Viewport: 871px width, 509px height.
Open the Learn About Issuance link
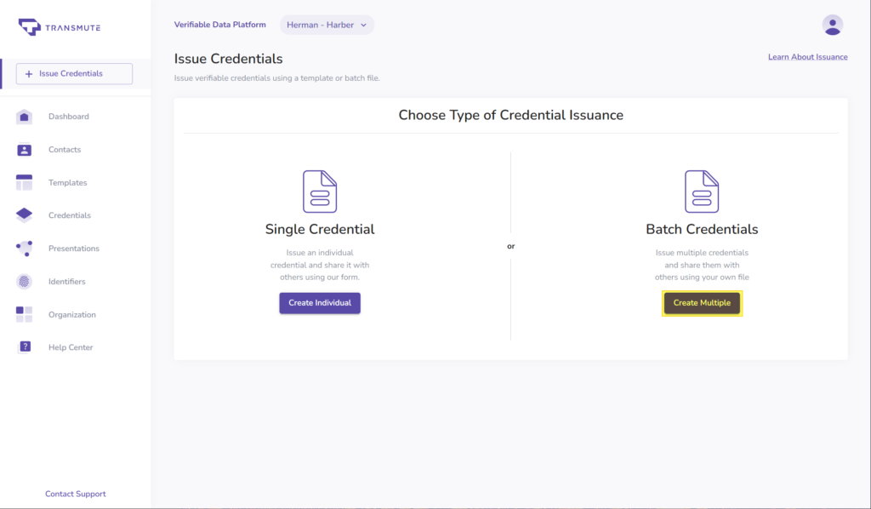point(808,57)
